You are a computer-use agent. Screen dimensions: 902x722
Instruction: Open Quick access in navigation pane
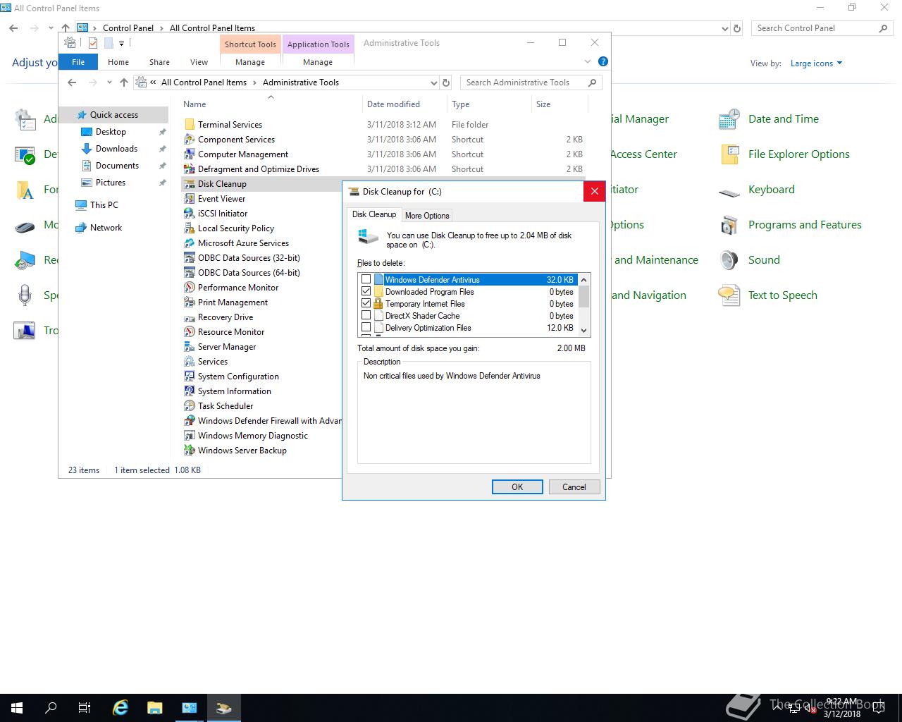point(113,115)
